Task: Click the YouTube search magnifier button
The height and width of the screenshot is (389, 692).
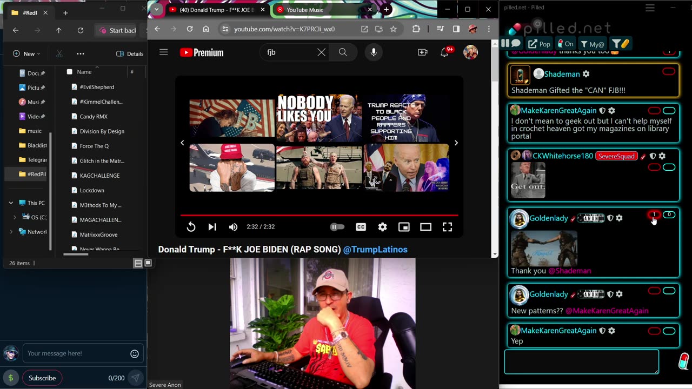Action: (x=343, y=52)
